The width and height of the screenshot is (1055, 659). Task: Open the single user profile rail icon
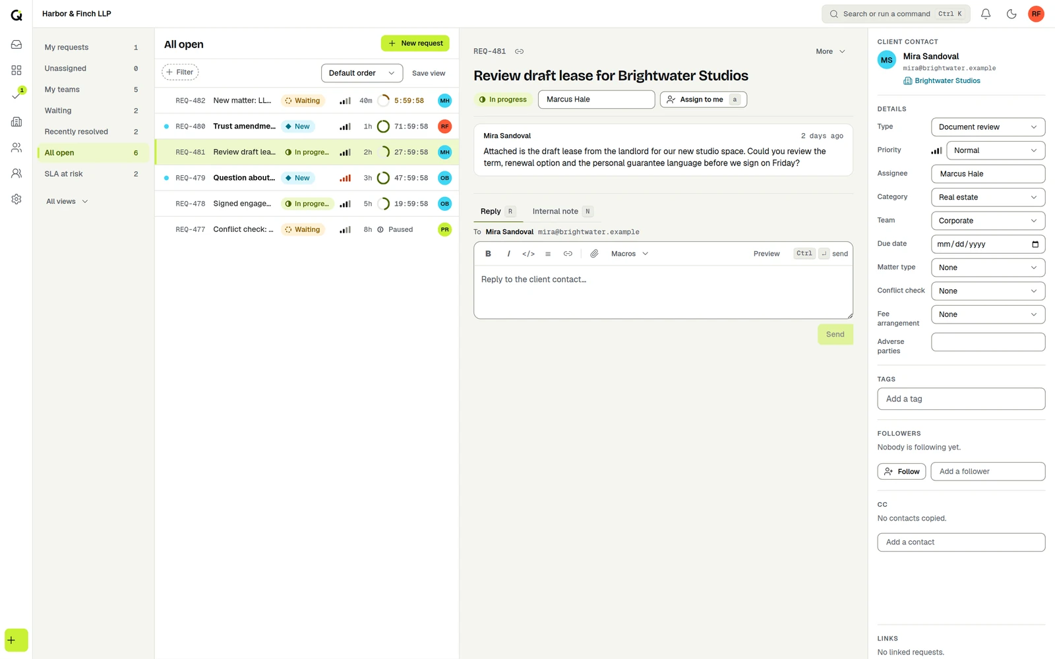pyautogui.click(x=16, y=173)
